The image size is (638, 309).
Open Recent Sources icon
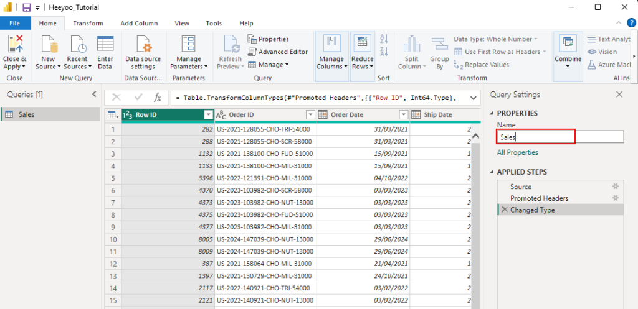pyautogui.click(x=77, y=44)
